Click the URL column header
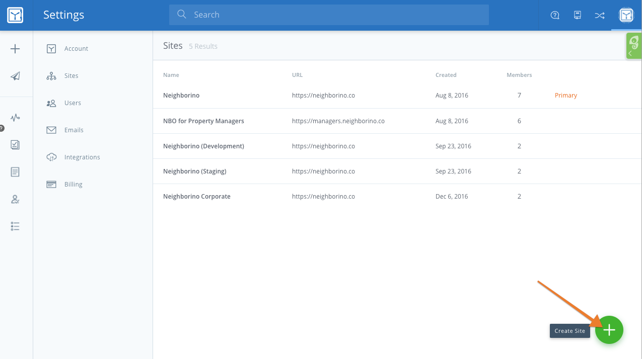642x359 pixels. (297, 75)
